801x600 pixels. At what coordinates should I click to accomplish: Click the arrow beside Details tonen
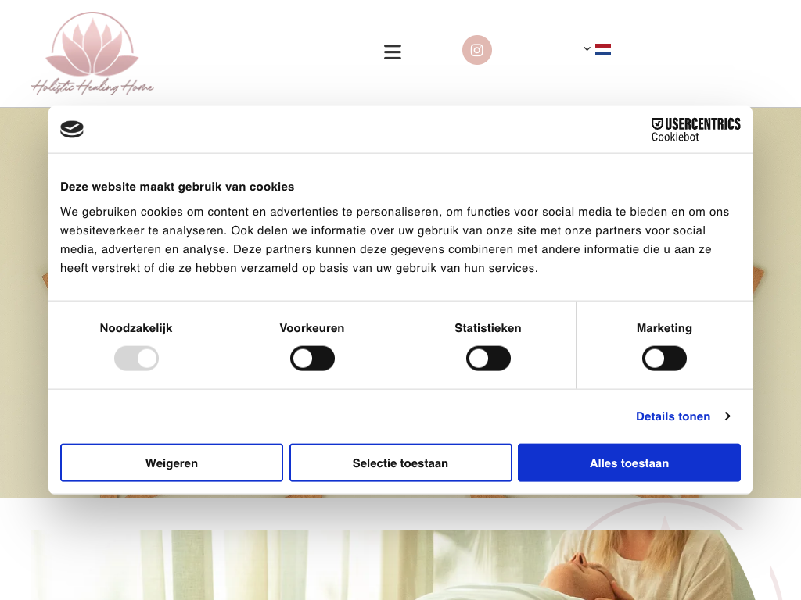point(727,416)
